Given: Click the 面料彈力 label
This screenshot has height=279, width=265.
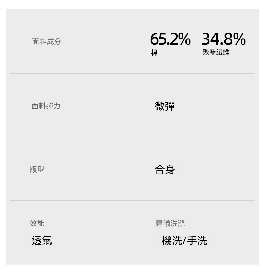Looking at the screenshot, I should point(46,106).
